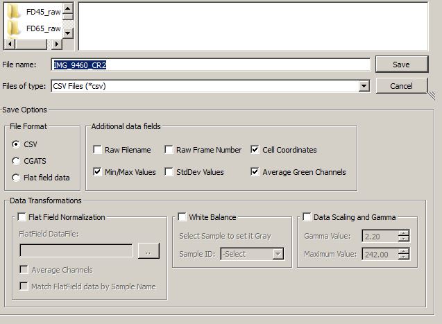Click the FlatField browse button
Viewport: 442px width, 324px height.
148,250
